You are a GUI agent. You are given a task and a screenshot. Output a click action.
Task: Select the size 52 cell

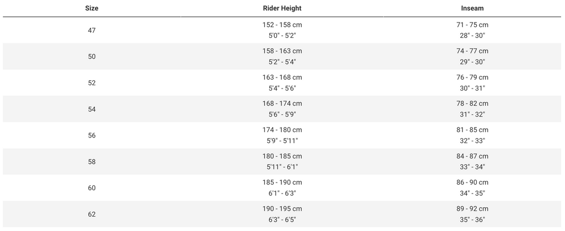click(92, 82)
